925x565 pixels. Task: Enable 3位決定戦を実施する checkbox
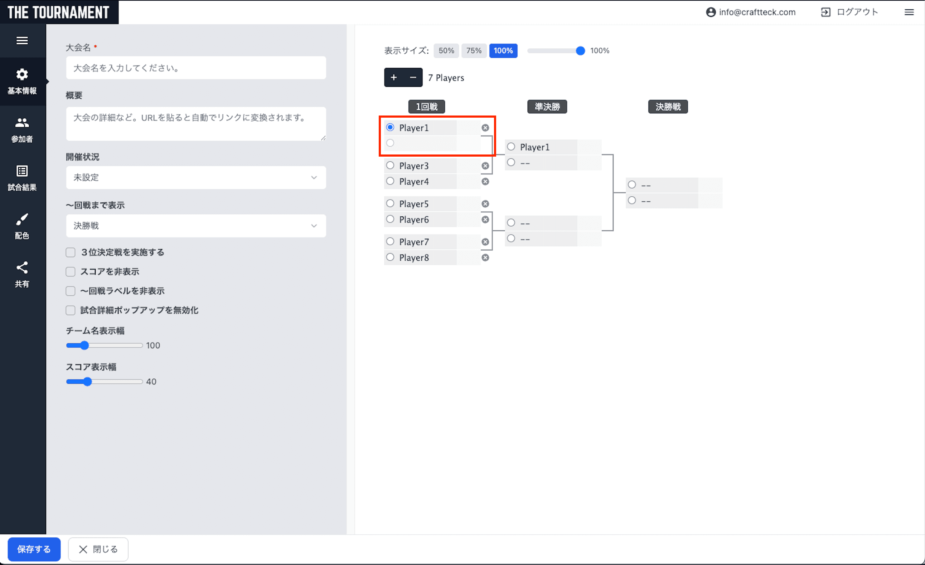(x=71, y=252)
